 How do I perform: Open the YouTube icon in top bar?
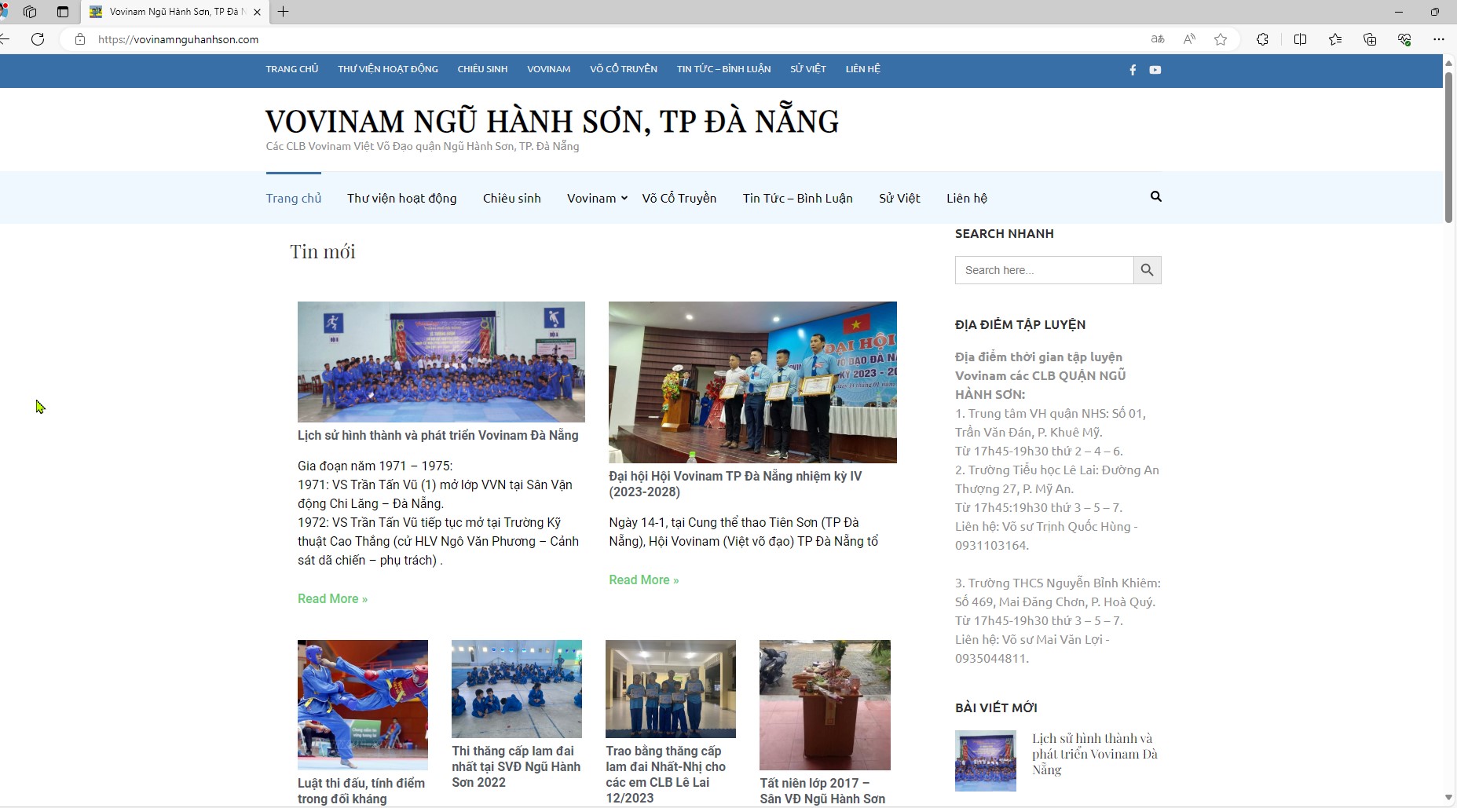(x=1155, y=70)
